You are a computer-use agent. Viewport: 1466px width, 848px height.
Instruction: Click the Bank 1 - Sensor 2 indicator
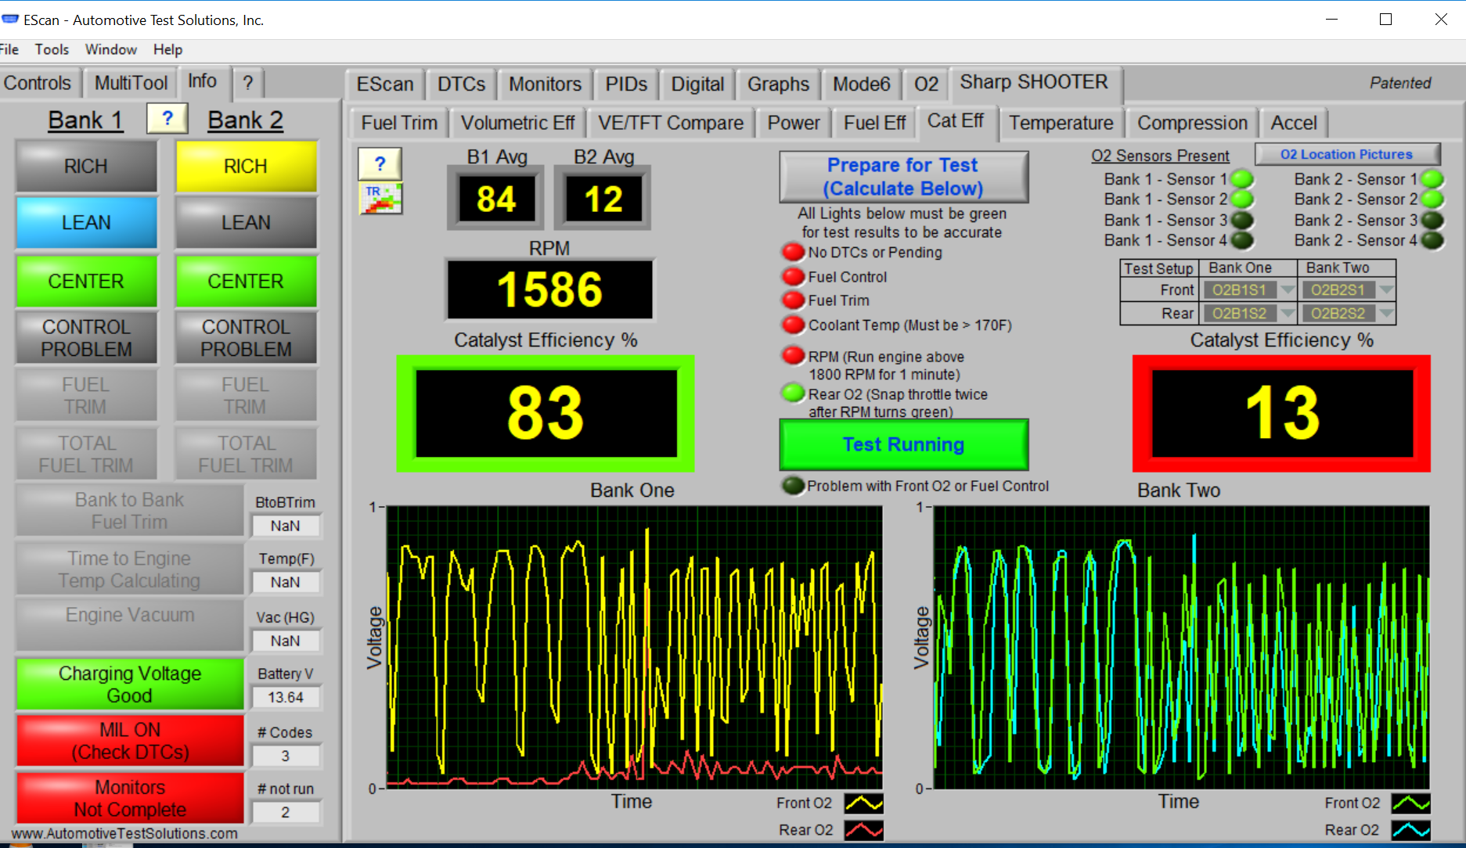pyautogui.click(x=1242, y=199)
